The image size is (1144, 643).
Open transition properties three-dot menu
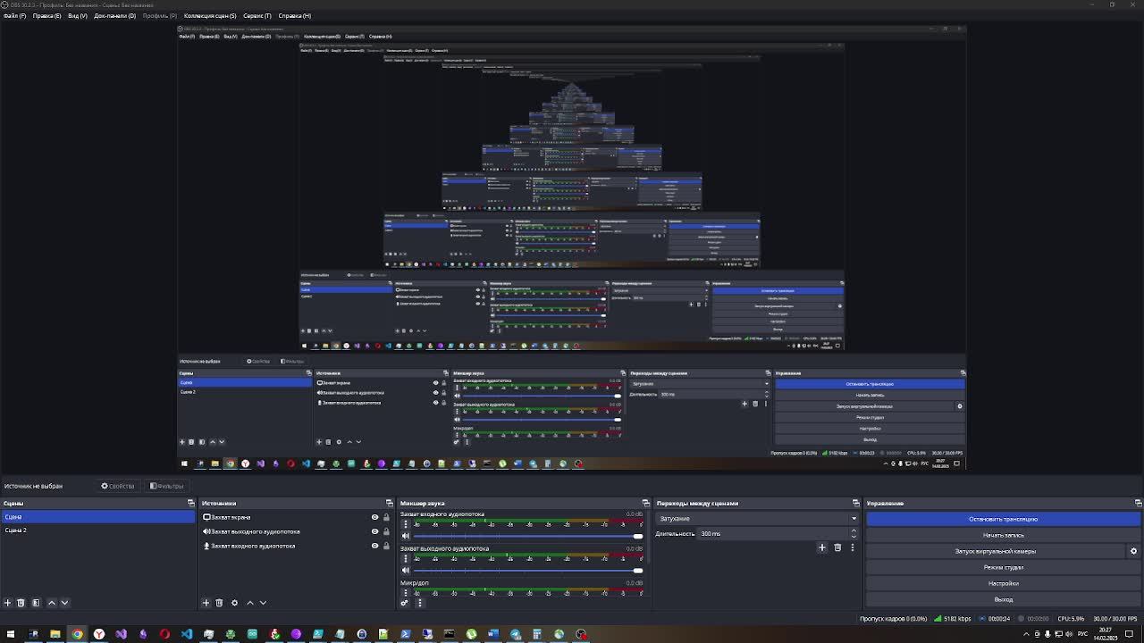(852, 547)
